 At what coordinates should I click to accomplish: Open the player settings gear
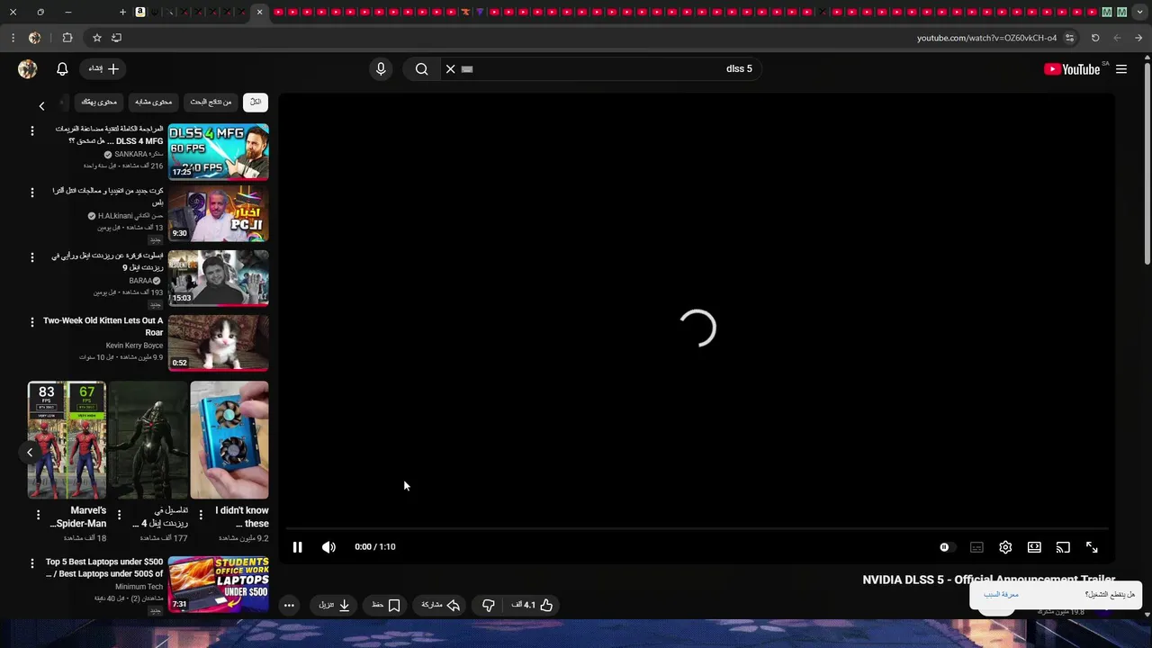tap(1005, 547)
